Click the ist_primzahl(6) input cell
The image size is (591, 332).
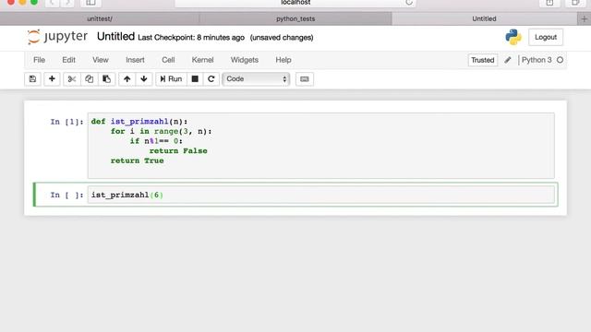[321, 195]
